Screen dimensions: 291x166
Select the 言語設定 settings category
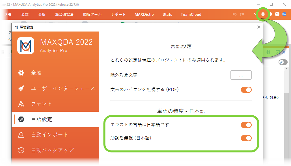click(55, 119)
